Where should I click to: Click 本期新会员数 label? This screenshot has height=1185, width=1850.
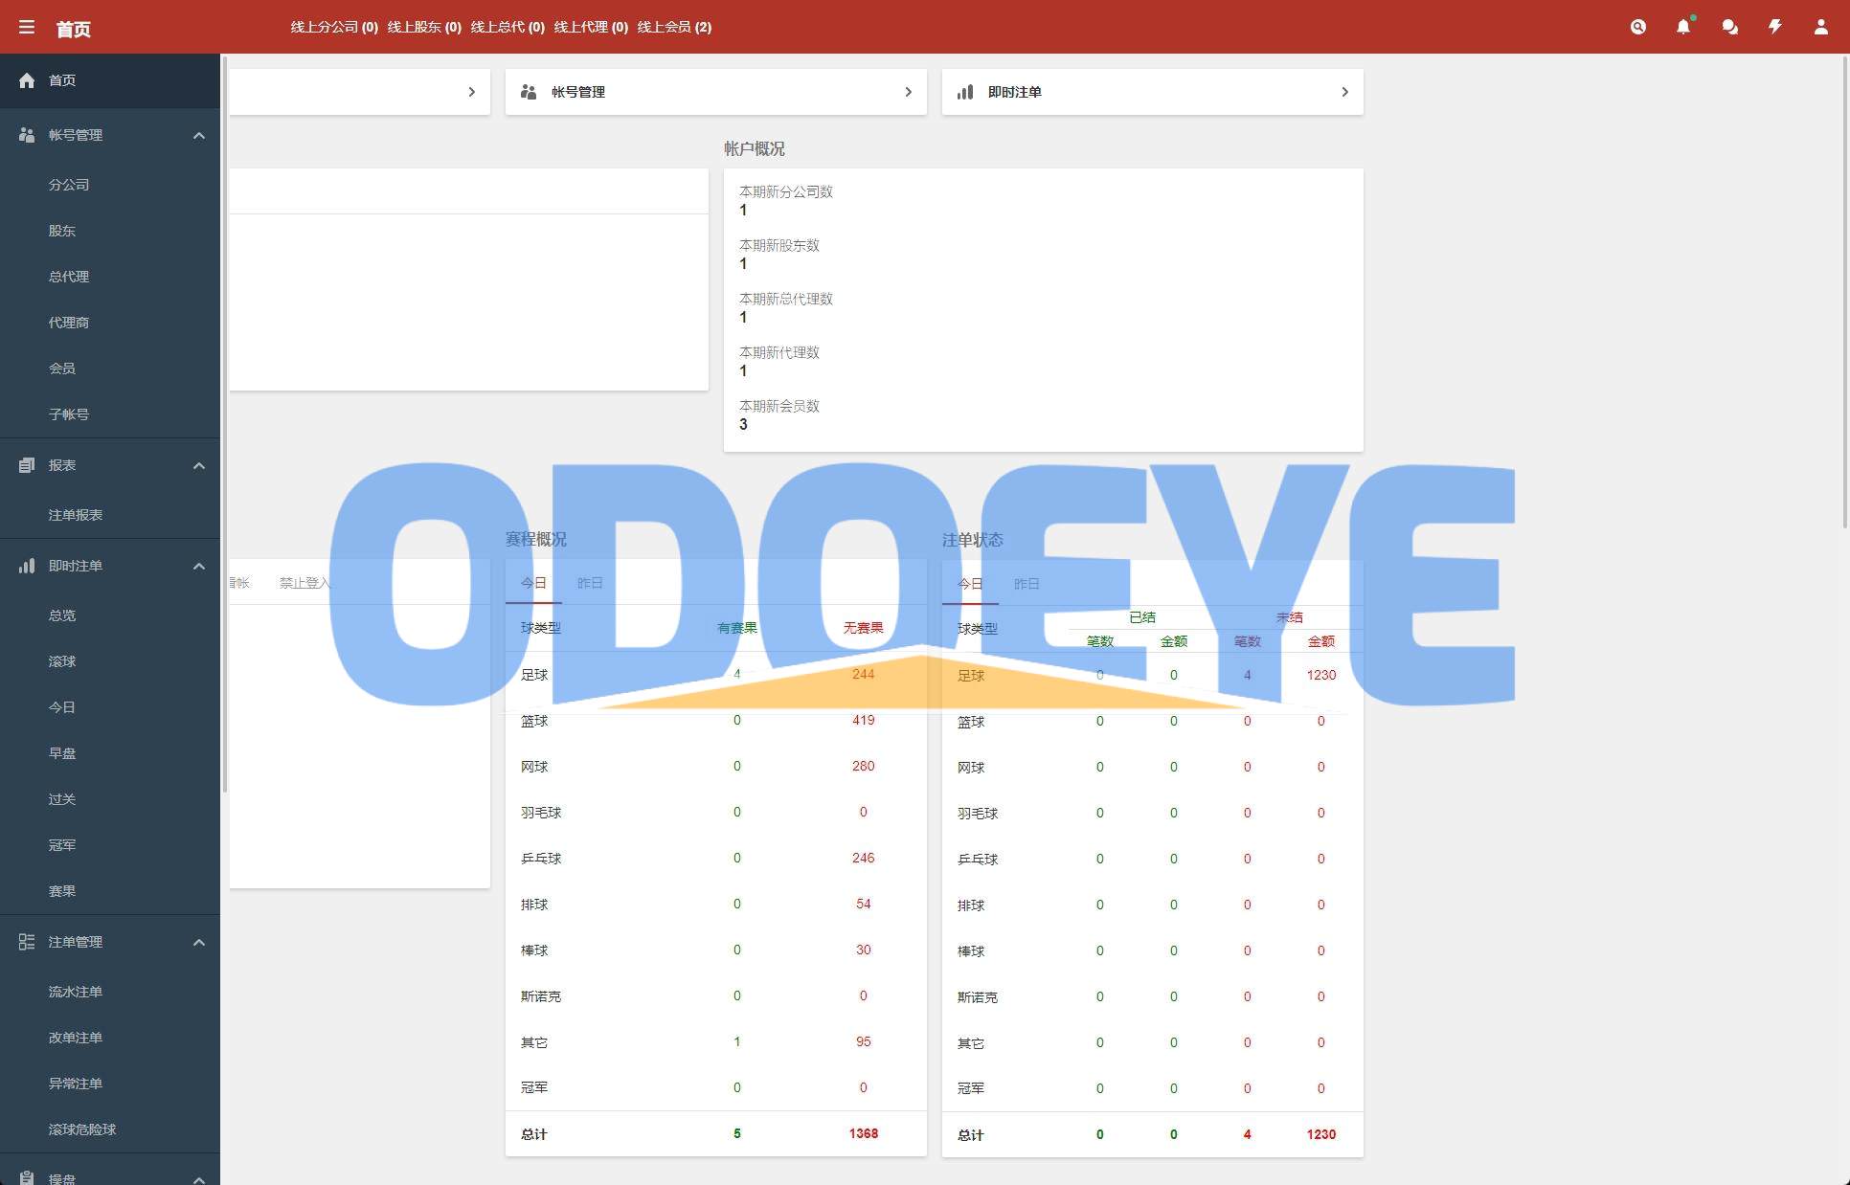click(779, 406)
